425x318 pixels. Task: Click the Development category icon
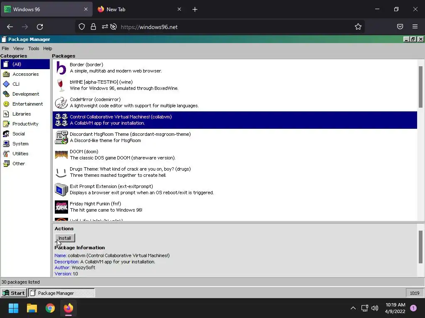pyautogui.click(x=6, y=94)
